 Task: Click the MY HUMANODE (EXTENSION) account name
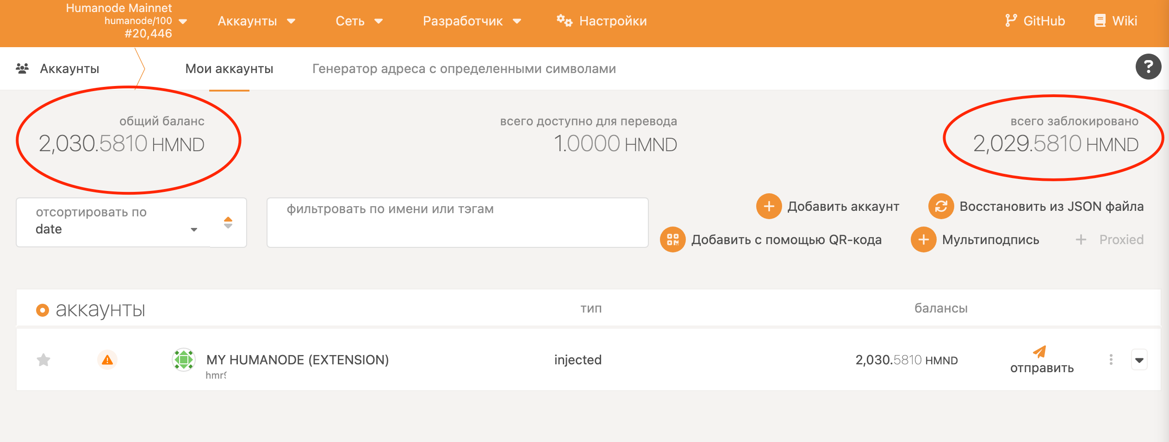point(298,360)
